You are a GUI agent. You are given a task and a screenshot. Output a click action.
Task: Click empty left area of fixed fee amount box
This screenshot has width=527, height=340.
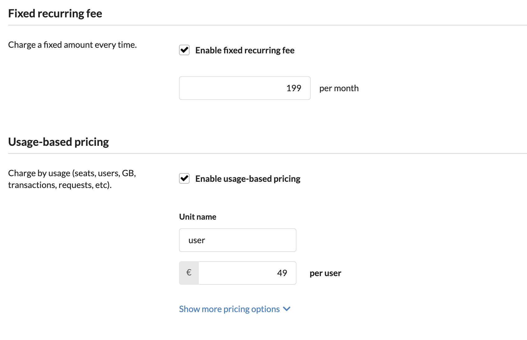point(218,88)
